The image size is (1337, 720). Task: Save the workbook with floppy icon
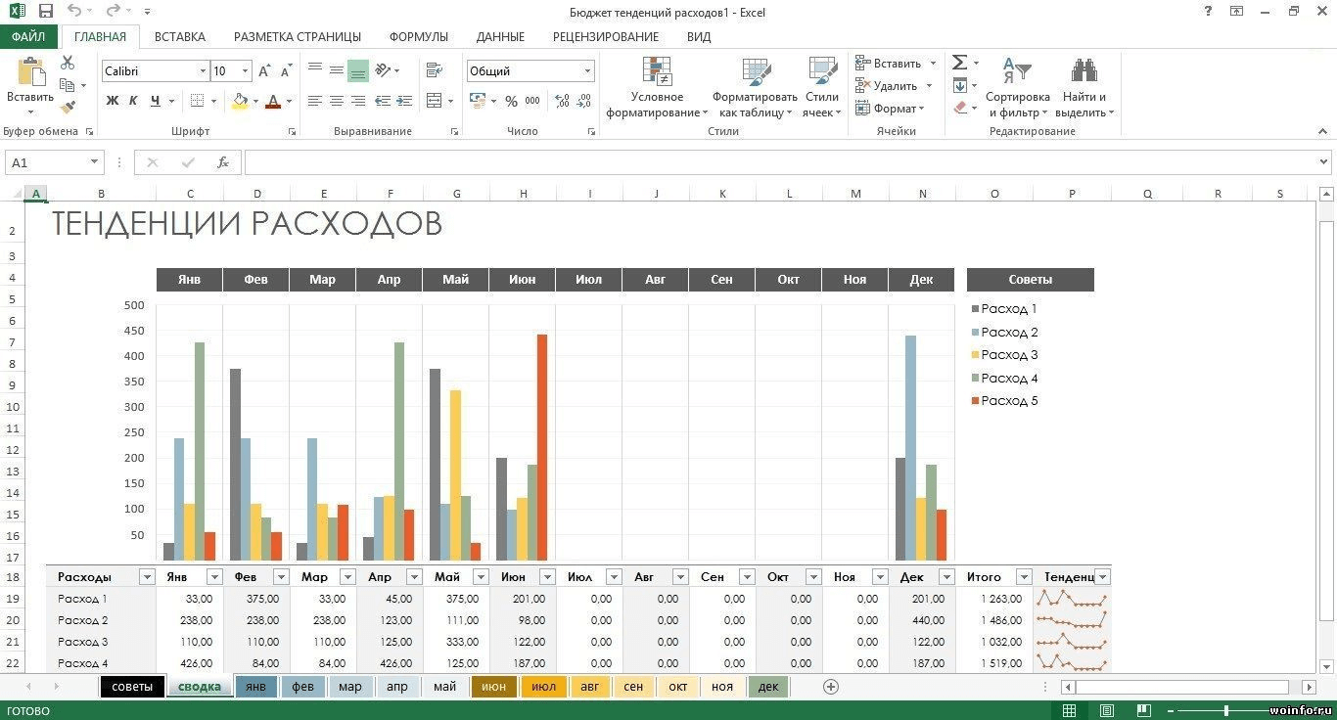(x=45, y=12)
